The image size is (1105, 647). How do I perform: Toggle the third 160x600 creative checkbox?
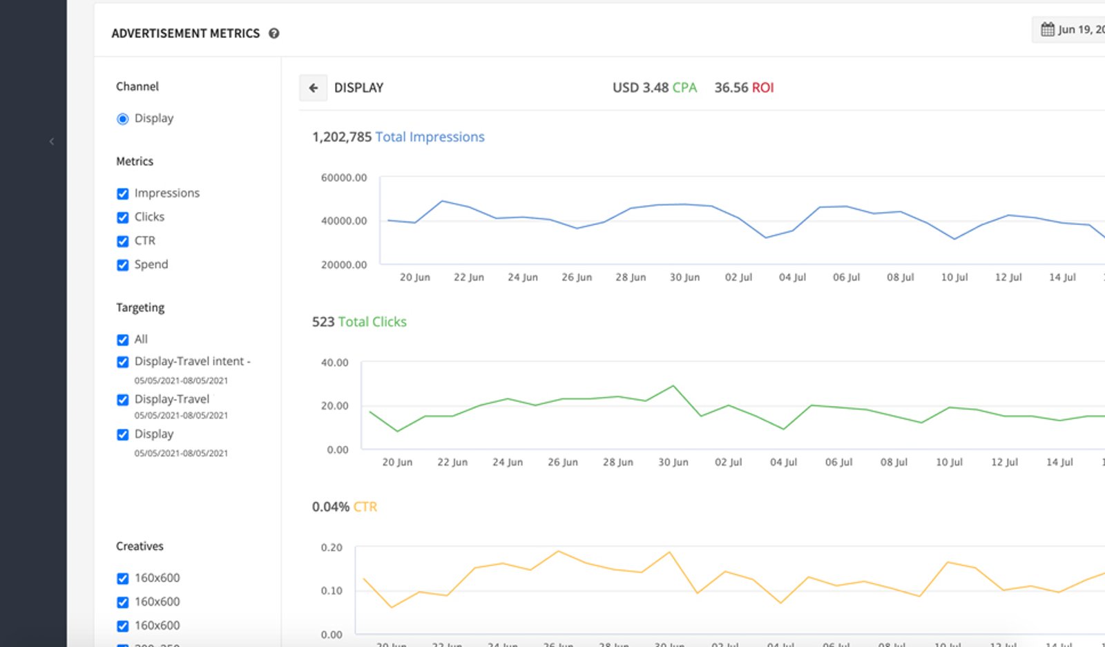123,626
